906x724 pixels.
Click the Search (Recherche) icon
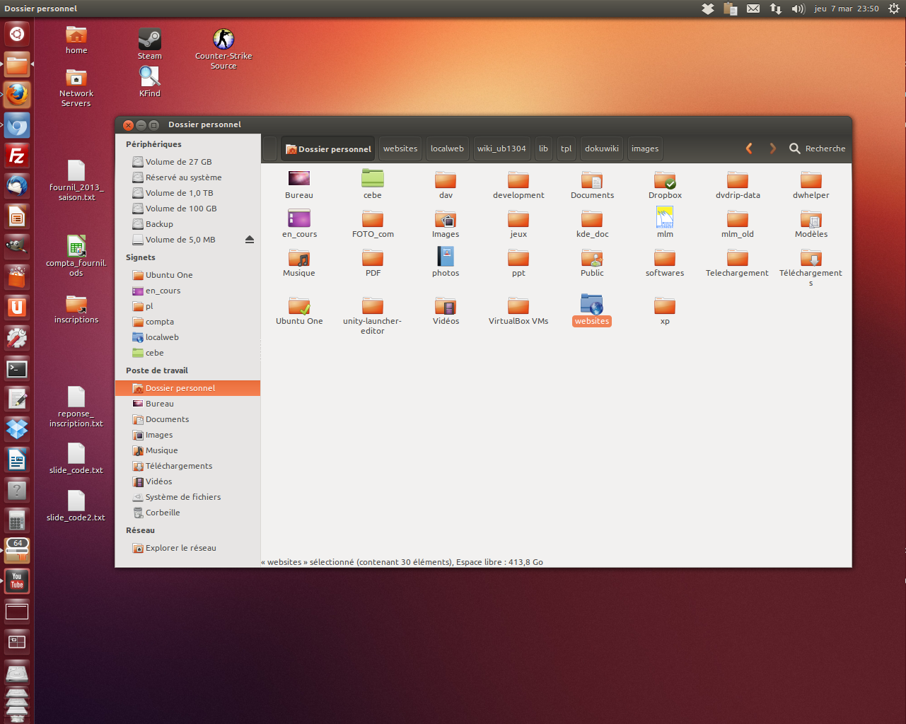795,148
